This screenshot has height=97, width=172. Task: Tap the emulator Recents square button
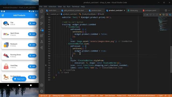(31, 85)
